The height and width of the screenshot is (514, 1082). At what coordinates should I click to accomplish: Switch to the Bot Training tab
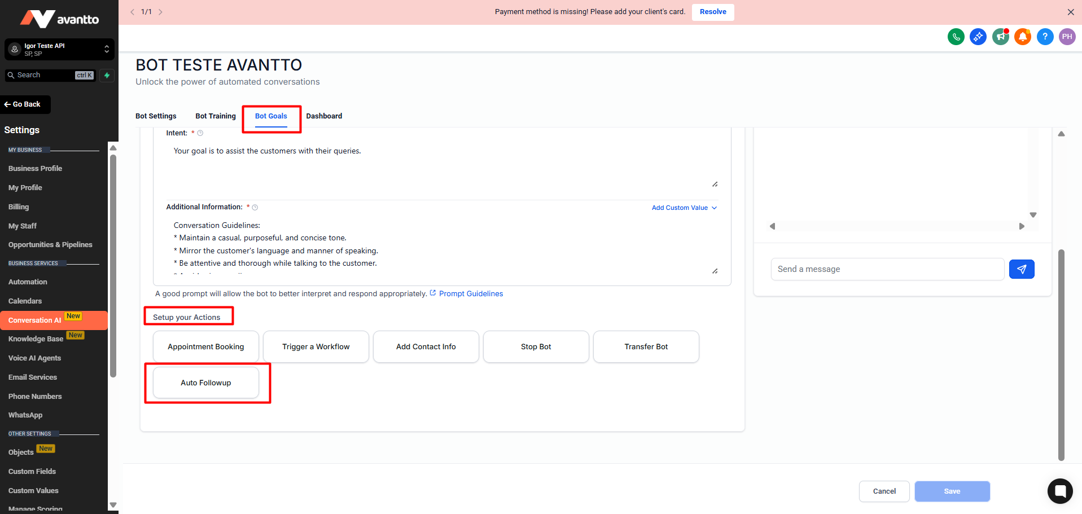pyautogui.click(x=216, y=116)
